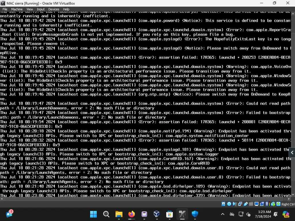This screenshot has height=221, width=295.
Task: Select the running MAC sierra VM taskbar icon
Action: tap(182, 214)
